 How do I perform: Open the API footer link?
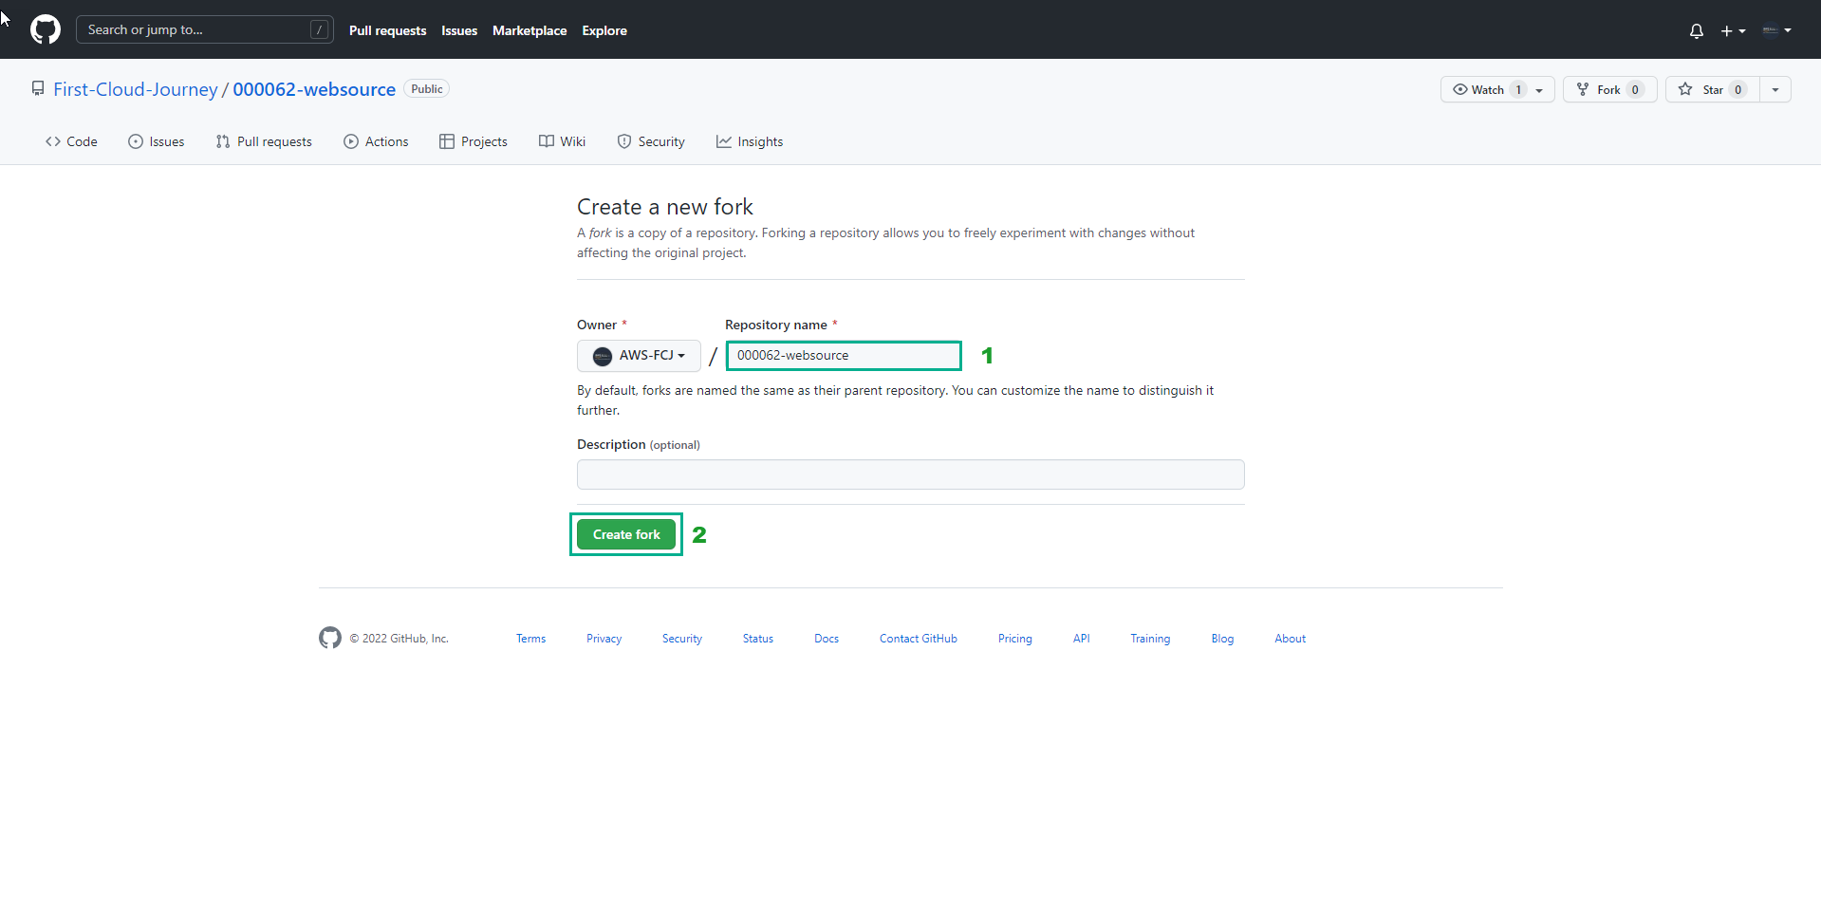tap(1082, 639)
